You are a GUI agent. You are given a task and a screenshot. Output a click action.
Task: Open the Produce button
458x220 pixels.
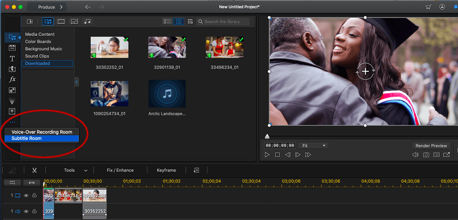point(47,7)
